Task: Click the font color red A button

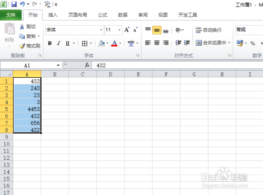Action: tap(114, 43)
